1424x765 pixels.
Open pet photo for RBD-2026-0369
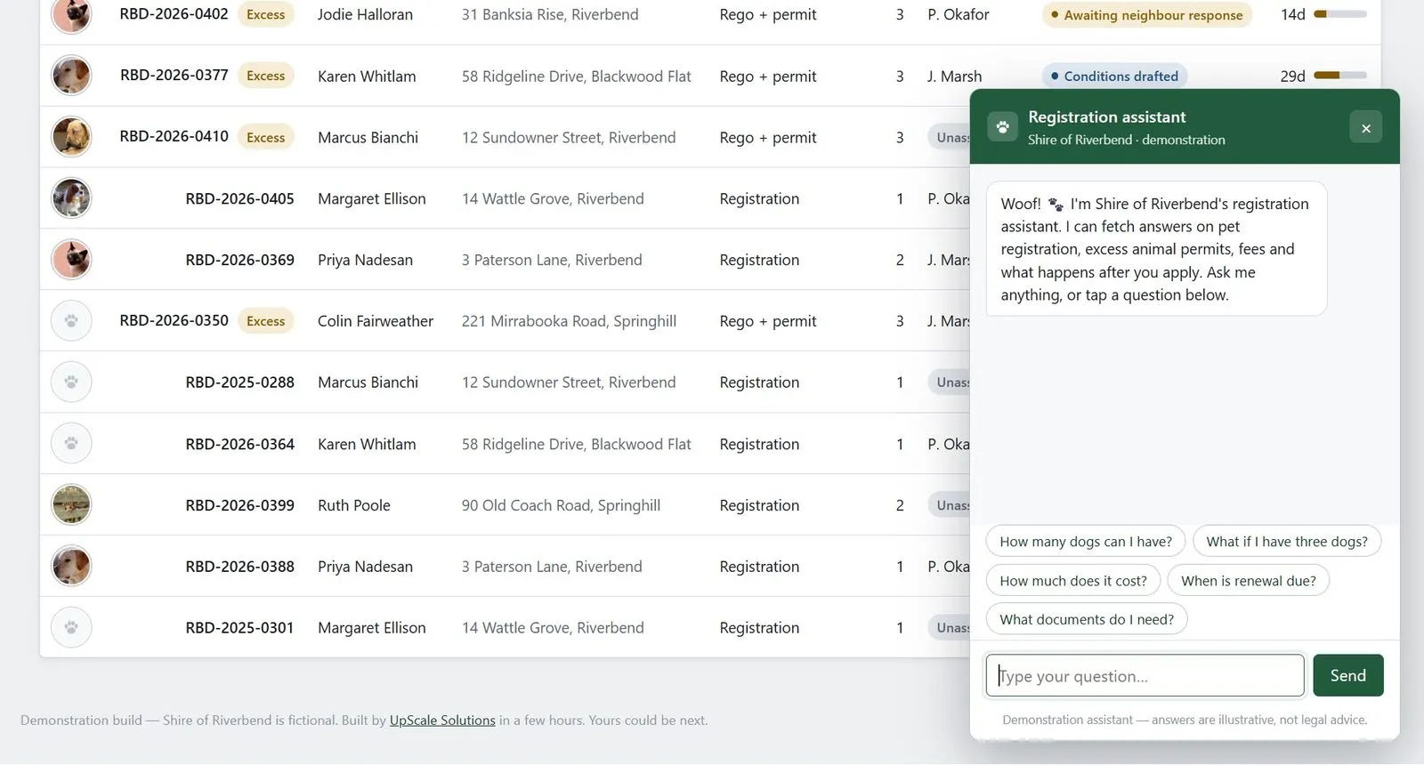click(71, 260)
